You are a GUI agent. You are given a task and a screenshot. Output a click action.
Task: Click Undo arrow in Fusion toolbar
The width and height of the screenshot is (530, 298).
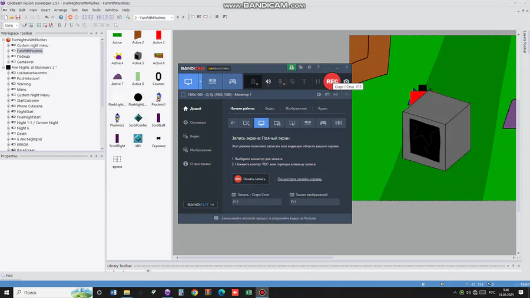tap(47, 17)
